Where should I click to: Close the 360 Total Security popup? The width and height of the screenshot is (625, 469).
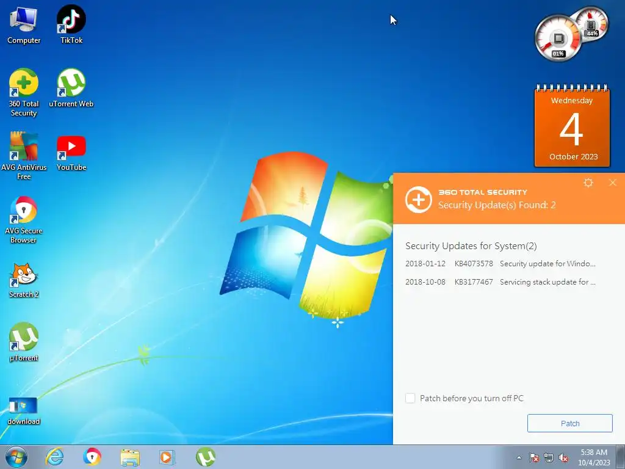click(613, 183)
